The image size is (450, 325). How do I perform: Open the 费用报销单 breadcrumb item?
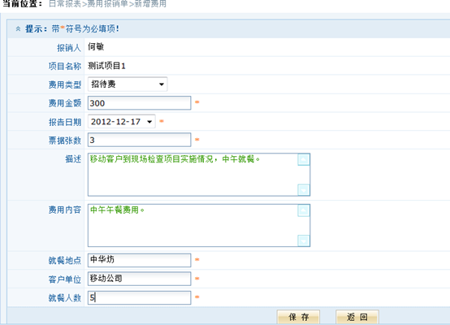click(x=107, y=4)
